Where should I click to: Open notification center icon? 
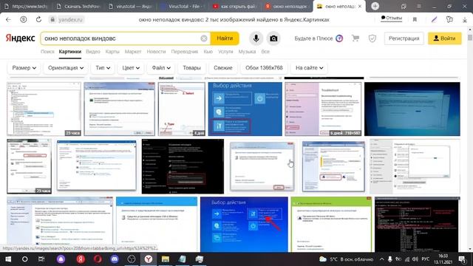462,259
